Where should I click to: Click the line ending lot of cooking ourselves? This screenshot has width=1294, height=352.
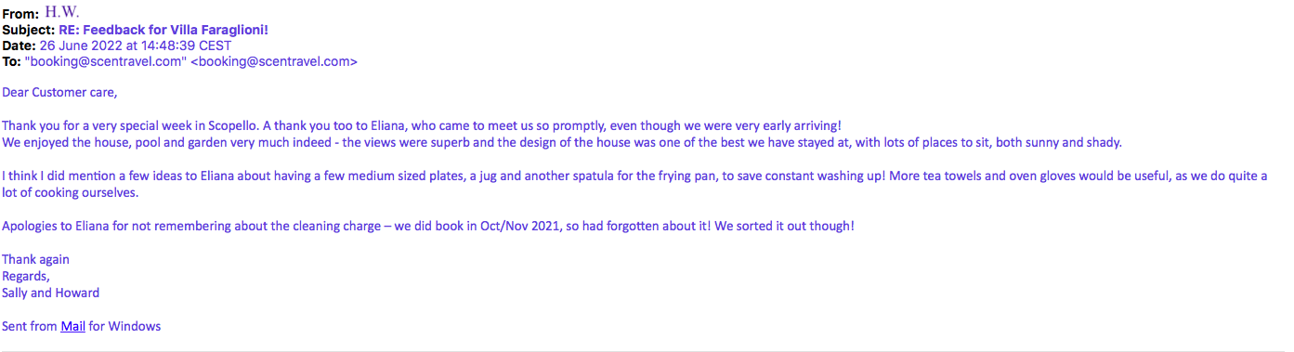(x=70, y=192)
